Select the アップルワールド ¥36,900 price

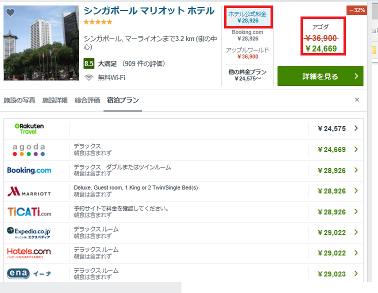[x=247, y=53]
